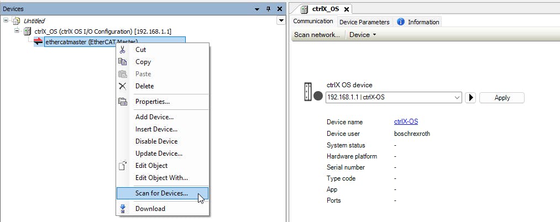Open the Device toolbar dropdown

363,35
